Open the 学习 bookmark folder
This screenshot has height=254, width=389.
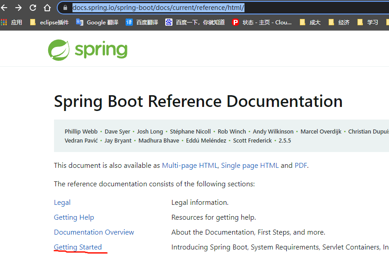coord(368,23)
